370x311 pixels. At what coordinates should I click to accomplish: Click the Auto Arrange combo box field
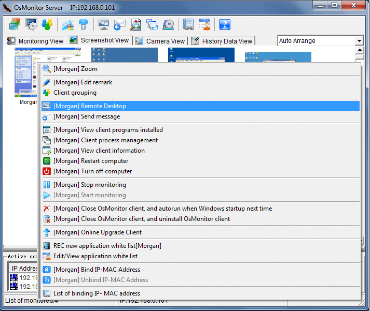tap(317, 41)
